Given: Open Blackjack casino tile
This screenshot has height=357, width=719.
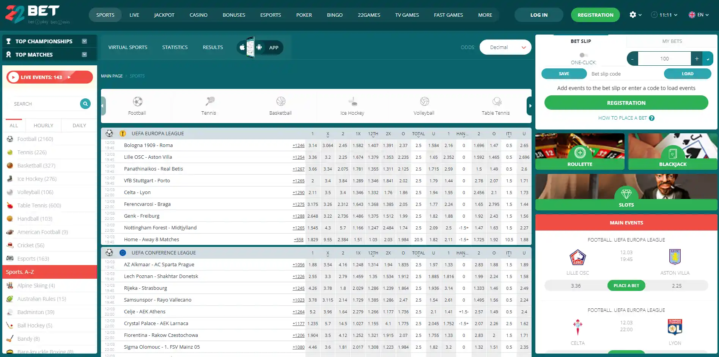Looking at the screenshot, I should 673,151.
